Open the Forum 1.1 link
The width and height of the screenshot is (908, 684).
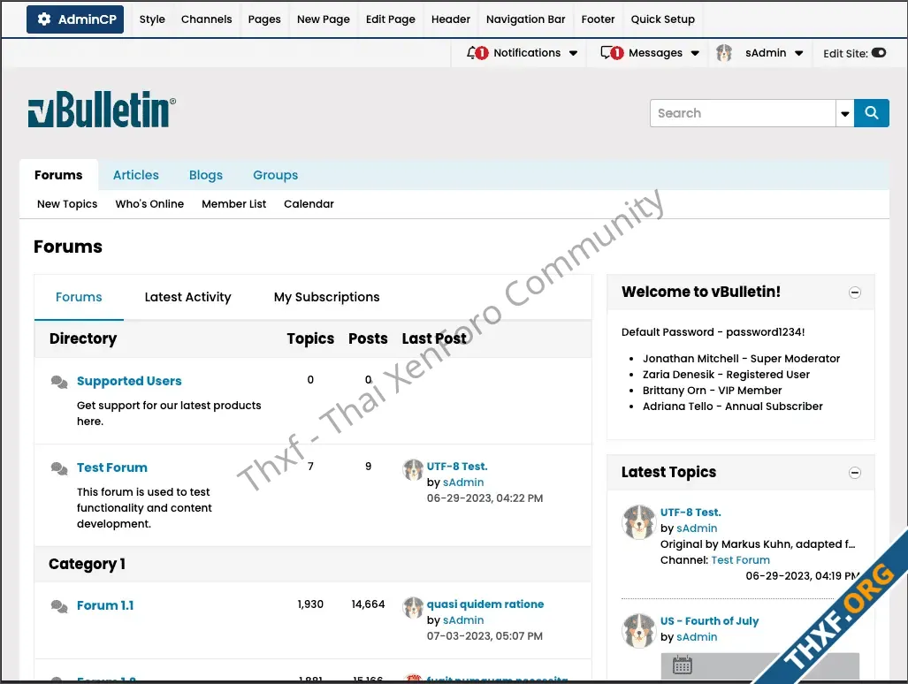(x=105, y=605)
